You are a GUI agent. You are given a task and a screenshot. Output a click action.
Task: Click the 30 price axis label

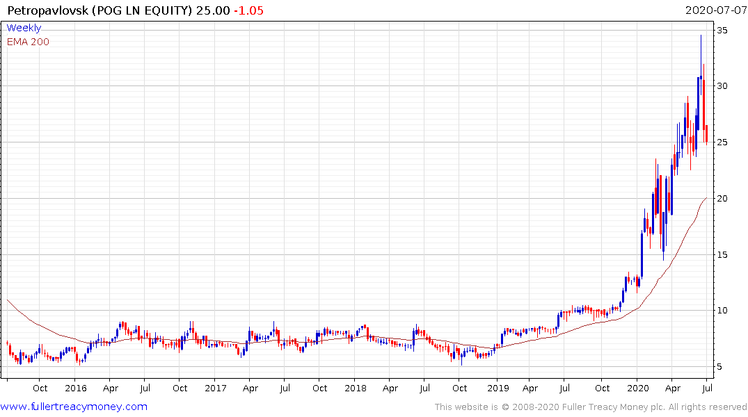coord(722,86)
